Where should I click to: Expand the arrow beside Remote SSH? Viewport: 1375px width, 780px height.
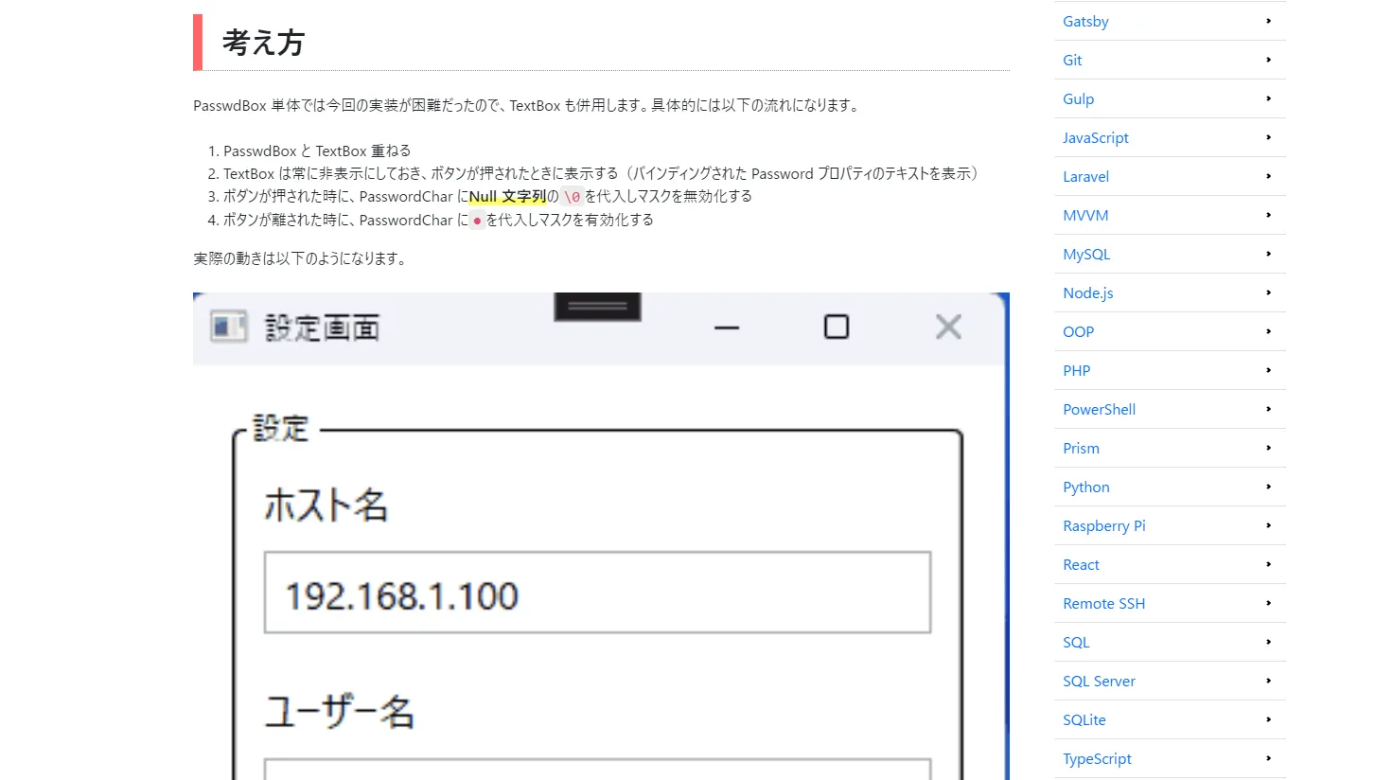pyautogui.click(x=1268, y=603)
